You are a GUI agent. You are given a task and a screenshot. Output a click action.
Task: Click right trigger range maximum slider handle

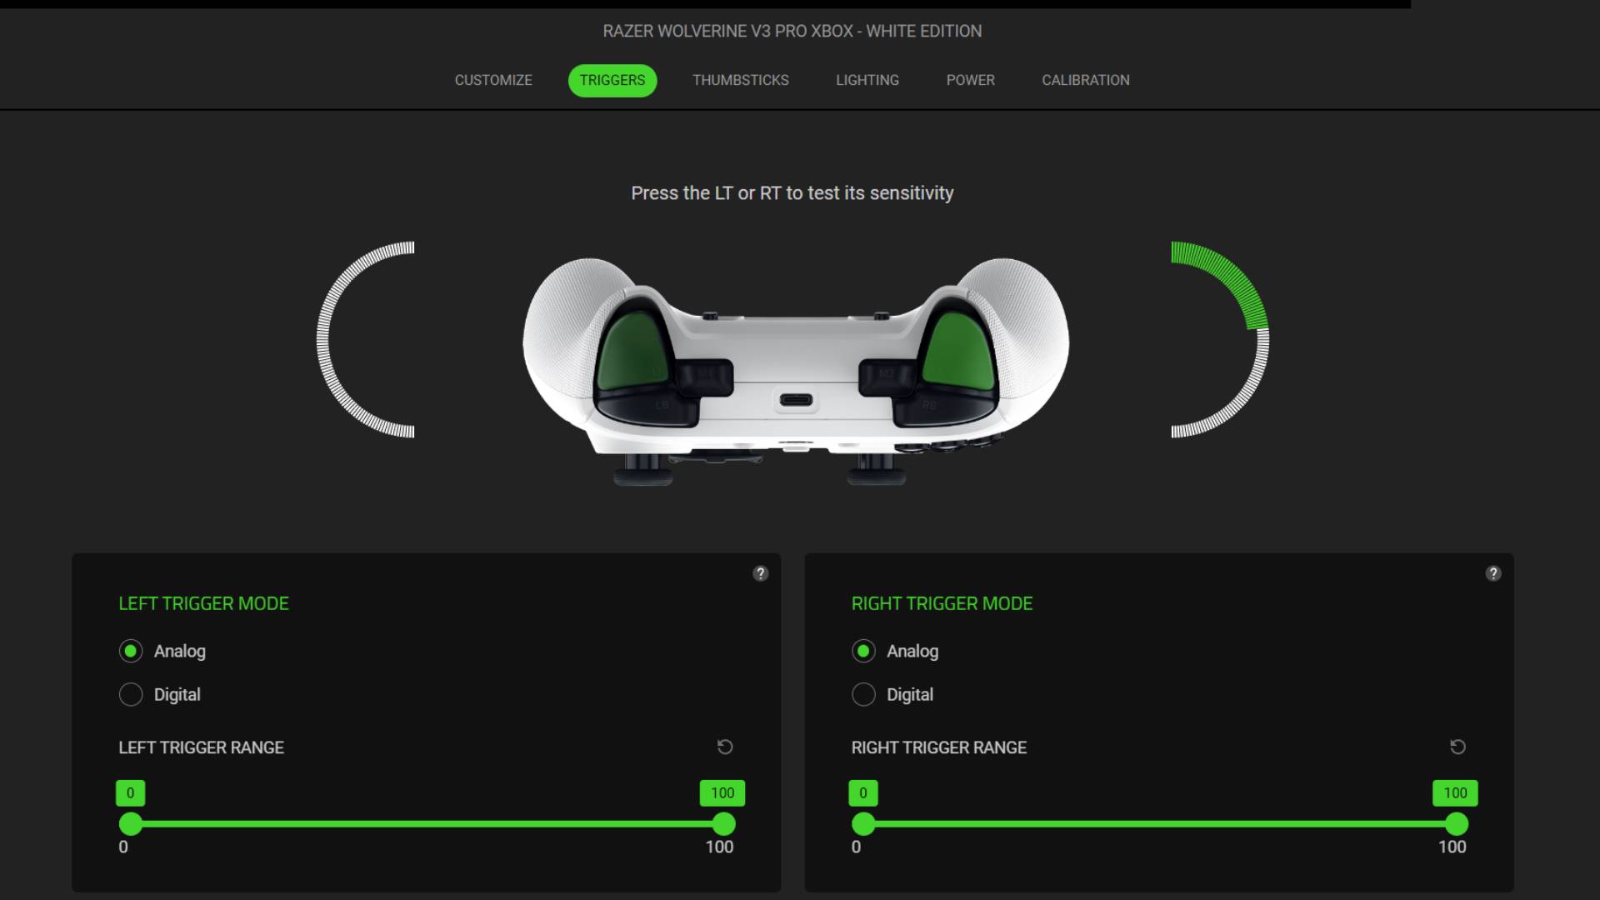[1457, 824]
